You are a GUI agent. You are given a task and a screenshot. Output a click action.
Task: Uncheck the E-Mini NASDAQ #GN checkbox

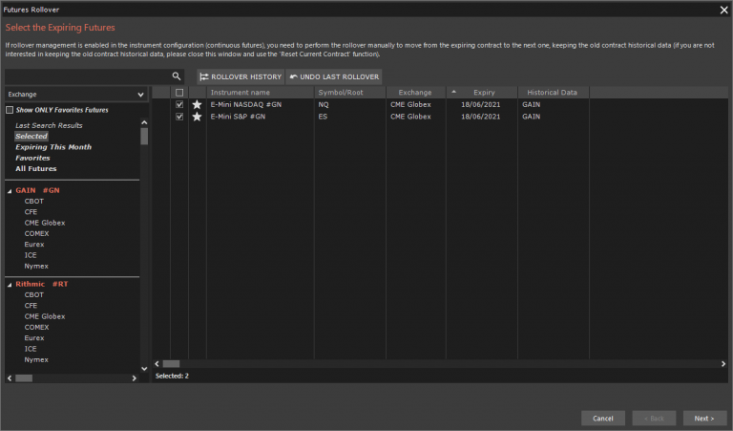click(x=179, y=104)
